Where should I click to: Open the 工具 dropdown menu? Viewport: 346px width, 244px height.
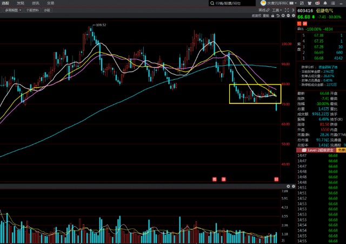click(x=277, y=10)
